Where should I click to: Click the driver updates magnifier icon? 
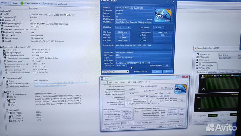tap(44, 4)
